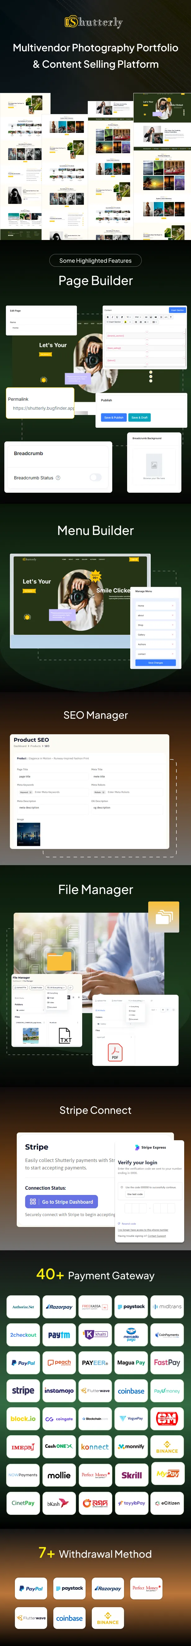Image resolution: width=191 pixels, height=1646 pixels.
Task: Click the toyyibPay gateway logo
Action: (131, 1503)
